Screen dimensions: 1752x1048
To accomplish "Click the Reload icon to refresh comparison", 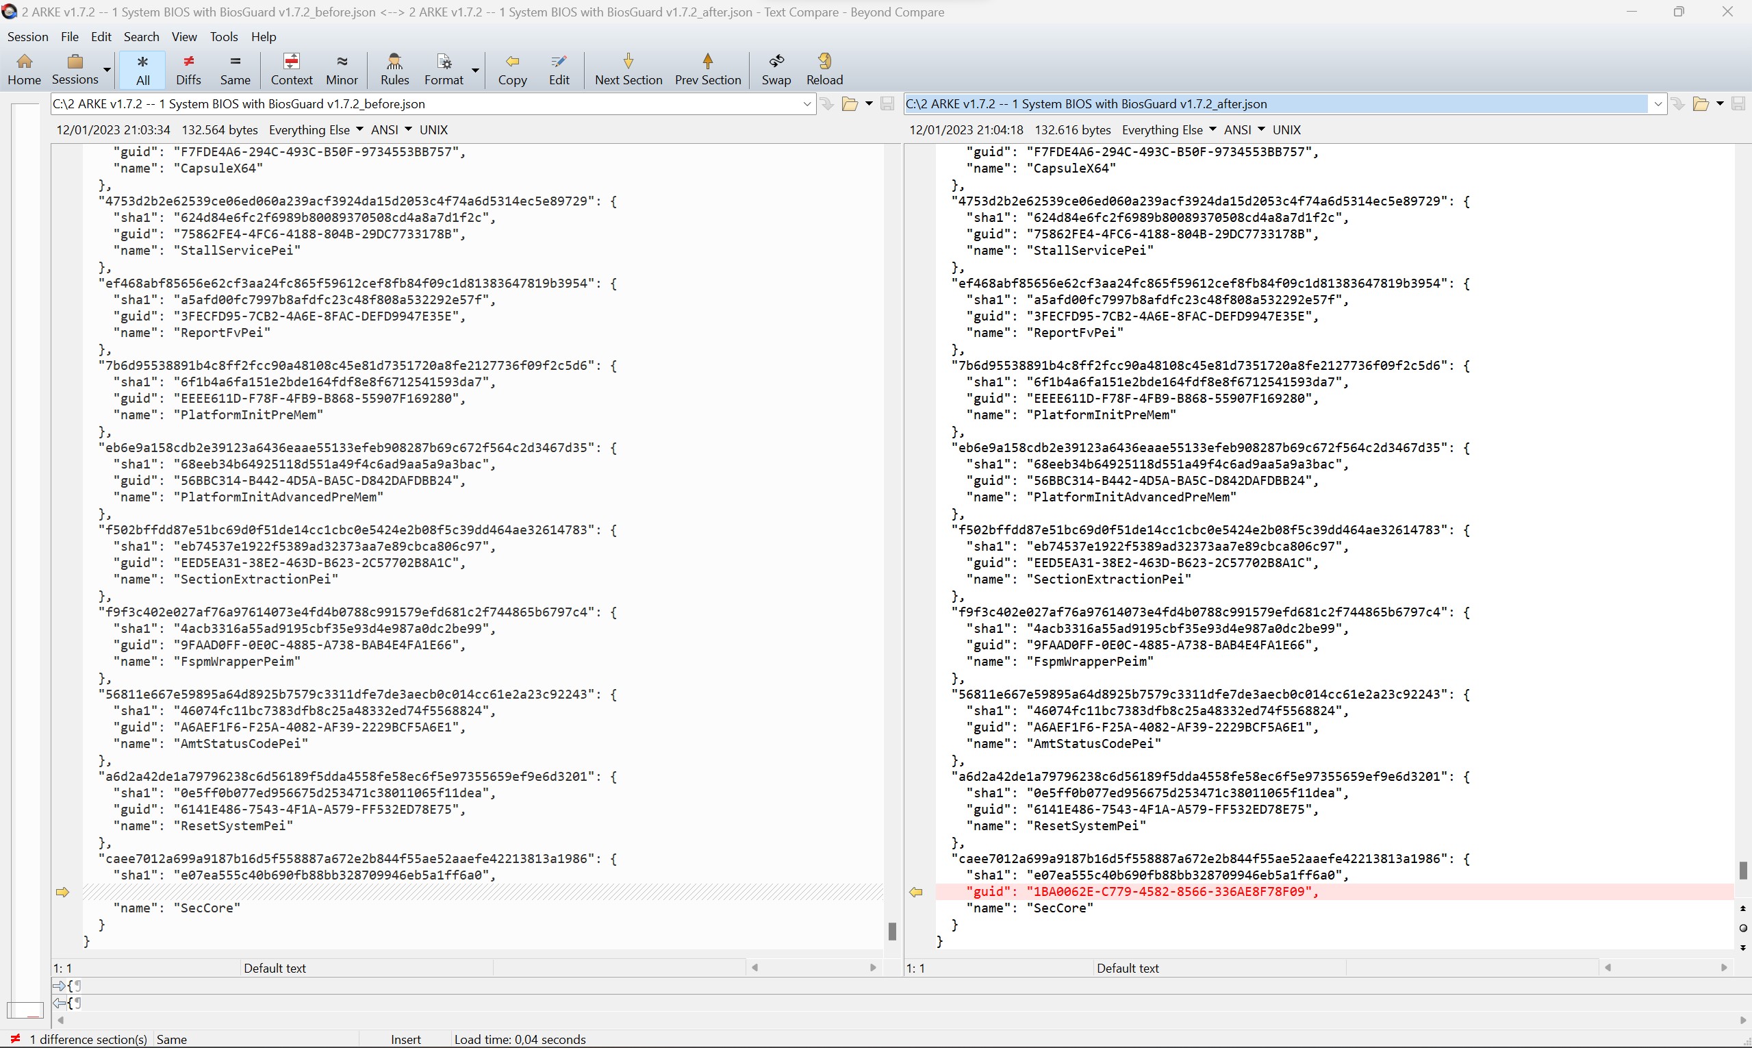I will click(824, 68).
